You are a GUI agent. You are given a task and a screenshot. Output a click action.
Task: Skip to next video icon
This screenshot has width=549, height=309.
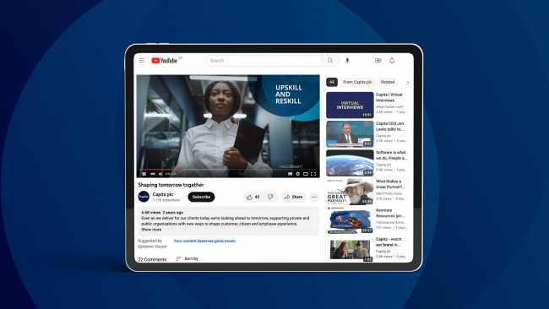[x=153, y=174]
